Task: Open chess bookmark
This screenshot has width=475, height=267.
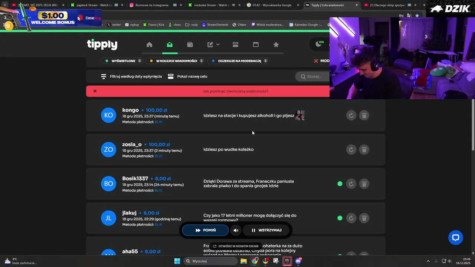Action: [175, 25]
